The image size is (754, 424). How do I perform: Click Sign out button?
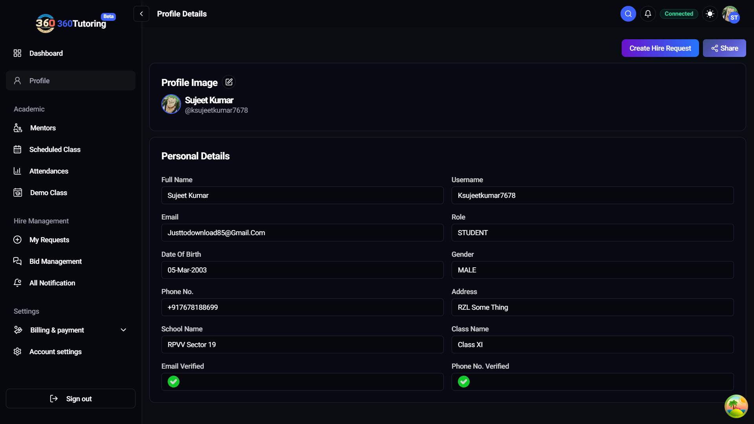[x=71, y=398]
